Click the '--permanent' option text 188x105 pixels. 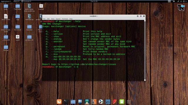[58, 47]
